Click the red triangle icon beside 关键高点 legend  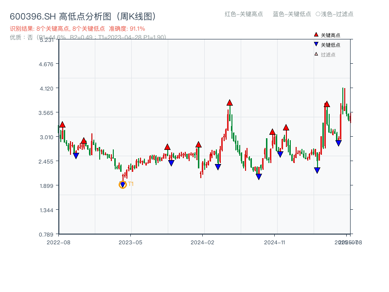[316, 35]
